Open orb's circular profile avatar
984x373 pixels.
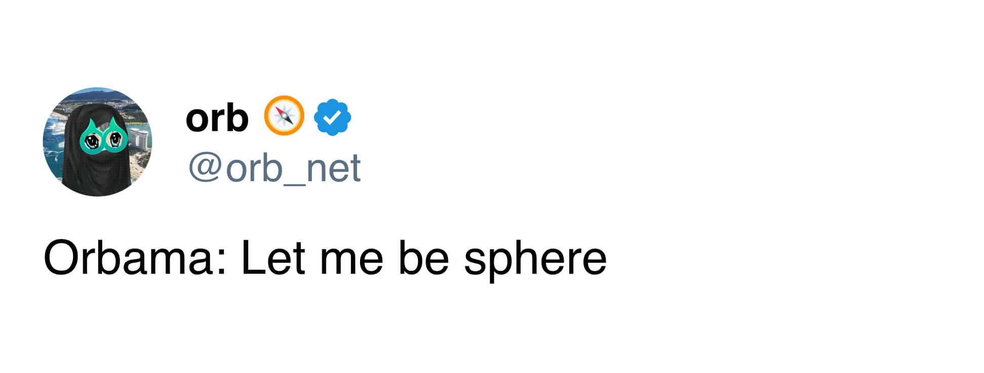97,142
